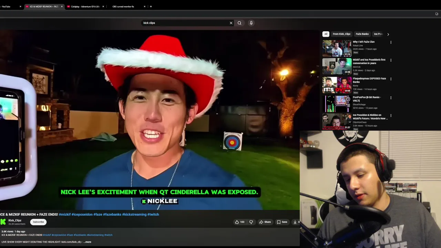Click the #fazebanks hashtag in title

pos(112,214)
